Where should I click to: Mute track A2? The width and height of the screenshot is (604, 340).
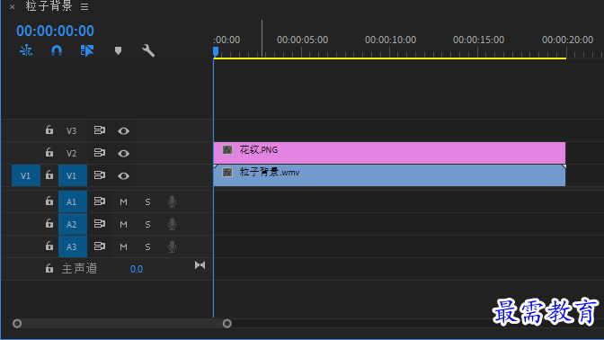[123, 224]
